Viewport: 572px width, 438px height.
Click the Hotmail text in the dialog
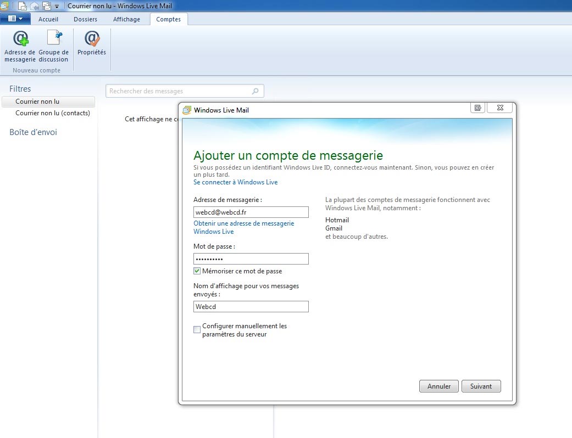337,220
